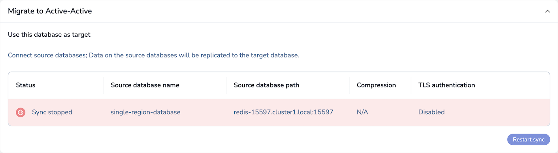Open the single-region-database entry
Screen dimensions: 558x153
(x=145, y=112)
